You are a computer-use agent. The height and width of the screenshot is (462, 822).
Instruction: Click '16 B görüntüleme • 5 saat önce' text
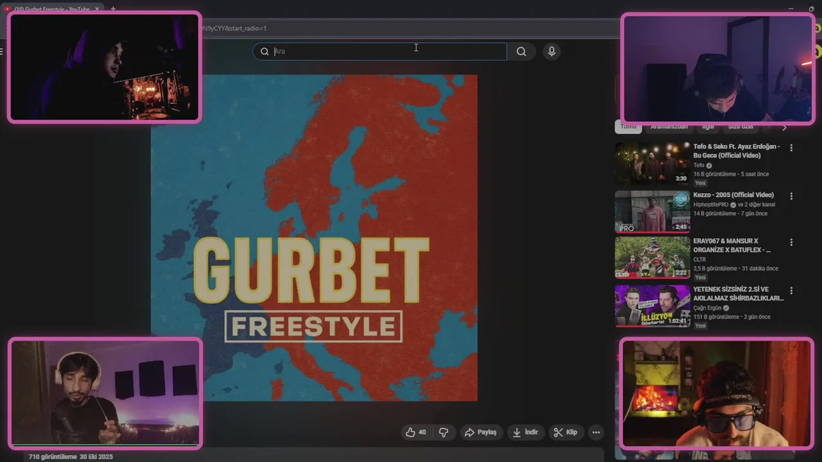tap(731, 174)
